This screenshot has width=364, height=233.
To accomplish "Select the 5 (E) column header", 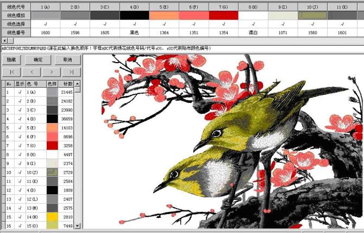I will [164, 7].
